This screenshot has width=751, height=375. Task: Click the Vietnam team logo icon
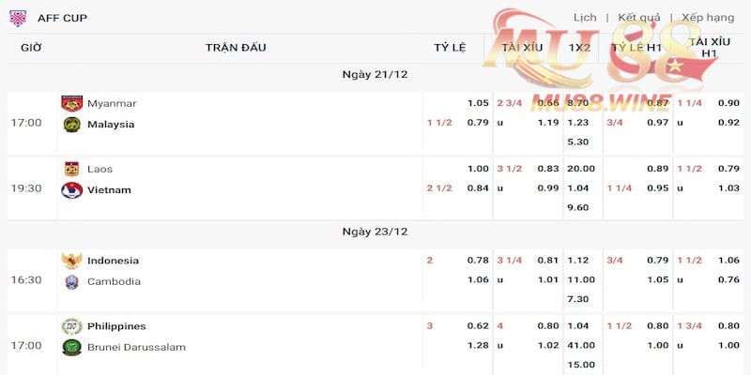click(x=71, y=189)
